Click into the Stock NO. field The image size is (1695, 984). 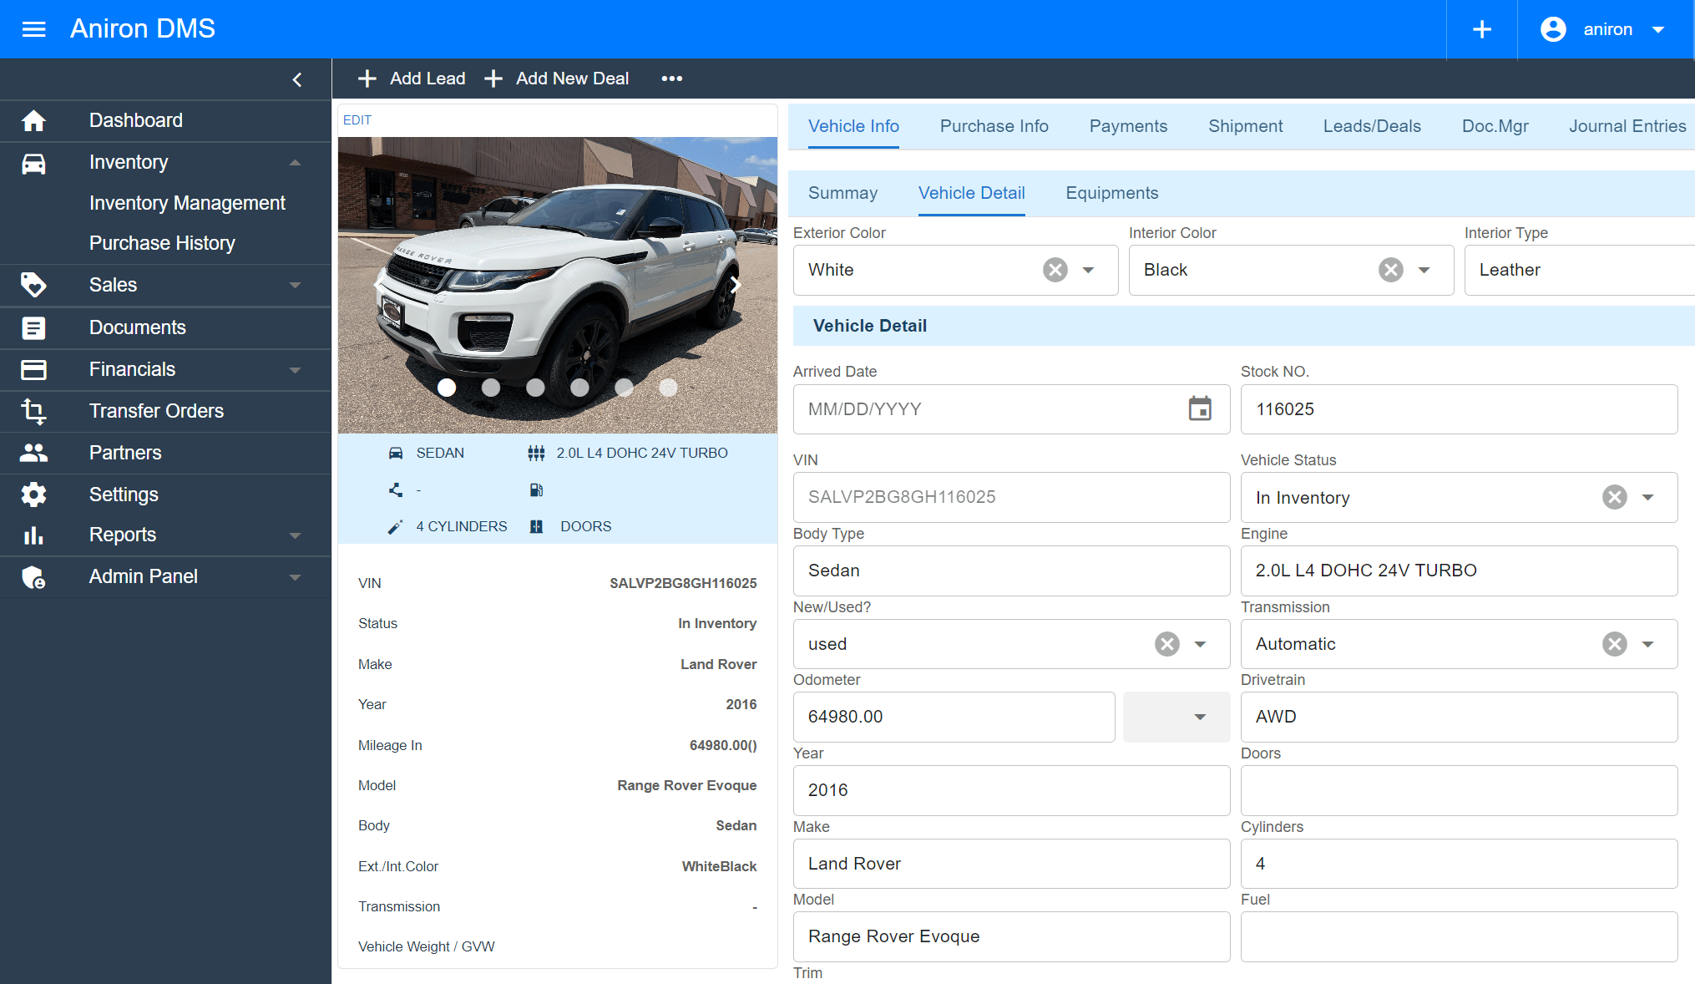(x=1458, y=409)
